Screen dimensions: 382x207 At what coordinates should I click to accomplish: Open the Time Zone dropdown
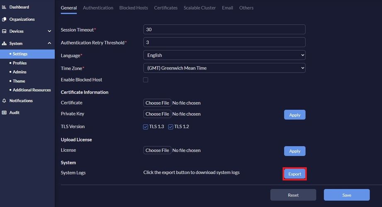click(x=224, y=68)
